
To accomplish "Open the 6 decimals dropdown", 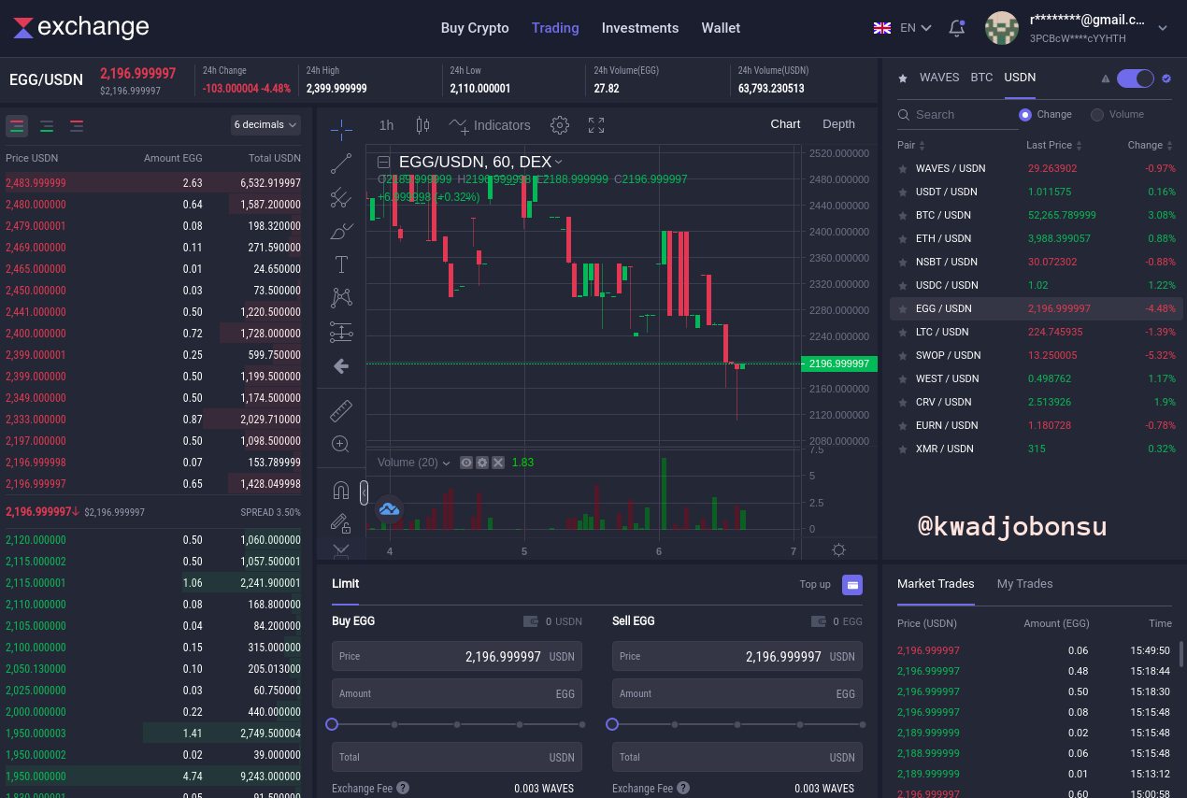I will [265, 124].
